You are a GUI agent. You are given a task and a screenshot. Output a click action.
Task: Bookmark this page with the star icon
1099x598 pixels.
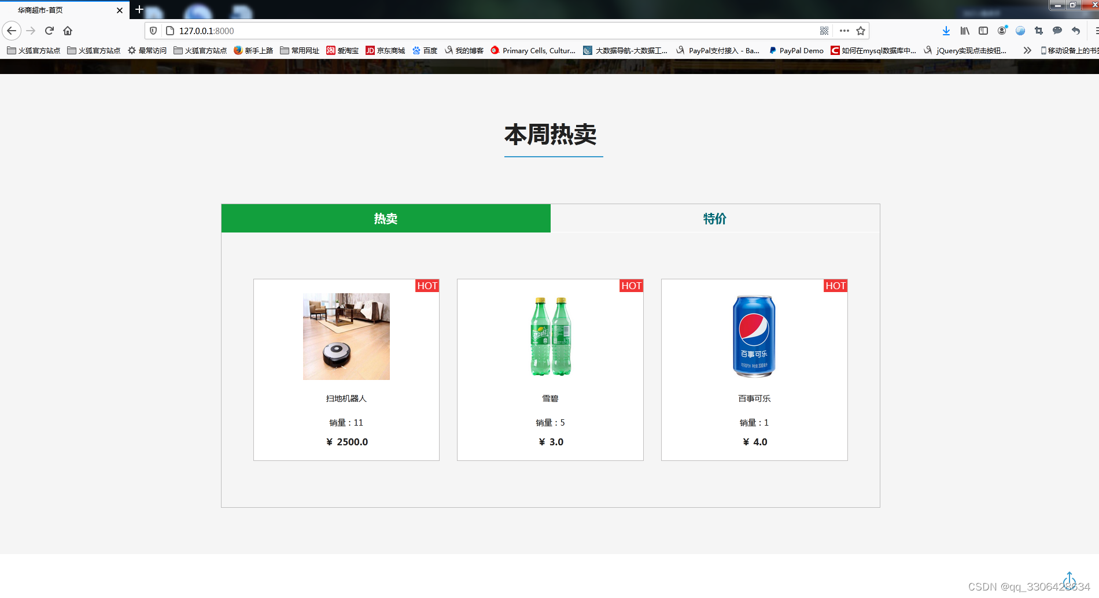pos(861,31)
